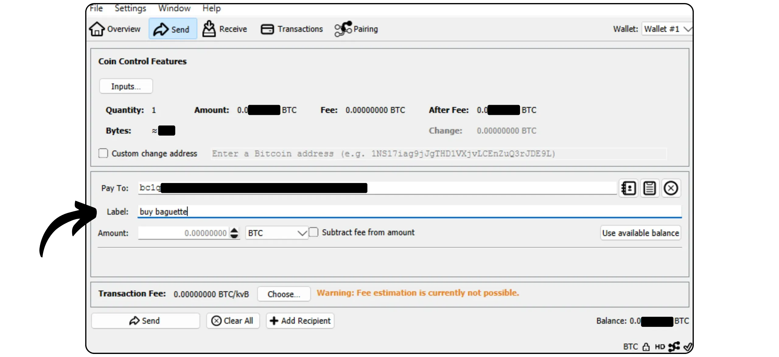
Task: Open the Wallet #1 selector dropdown
Action: (x=667, y=29)
